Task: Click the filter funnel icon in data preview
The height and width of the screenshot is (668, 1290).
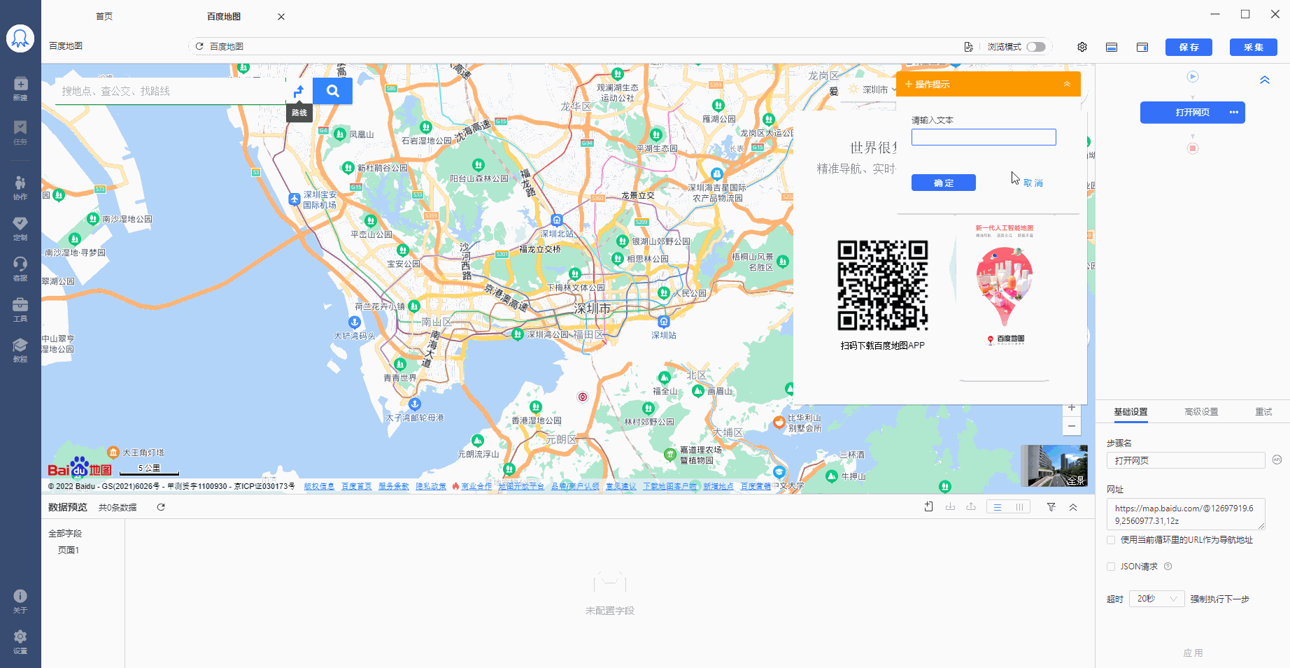Action: [1051, 507]
